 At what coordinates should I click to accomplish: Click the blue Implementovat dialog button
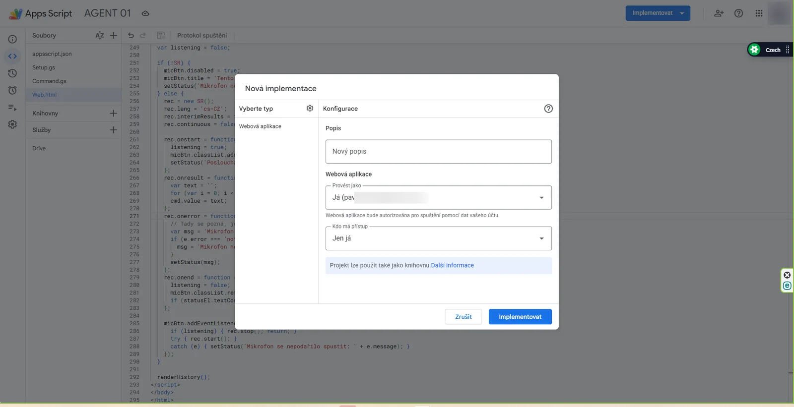[x=520, y=317]
